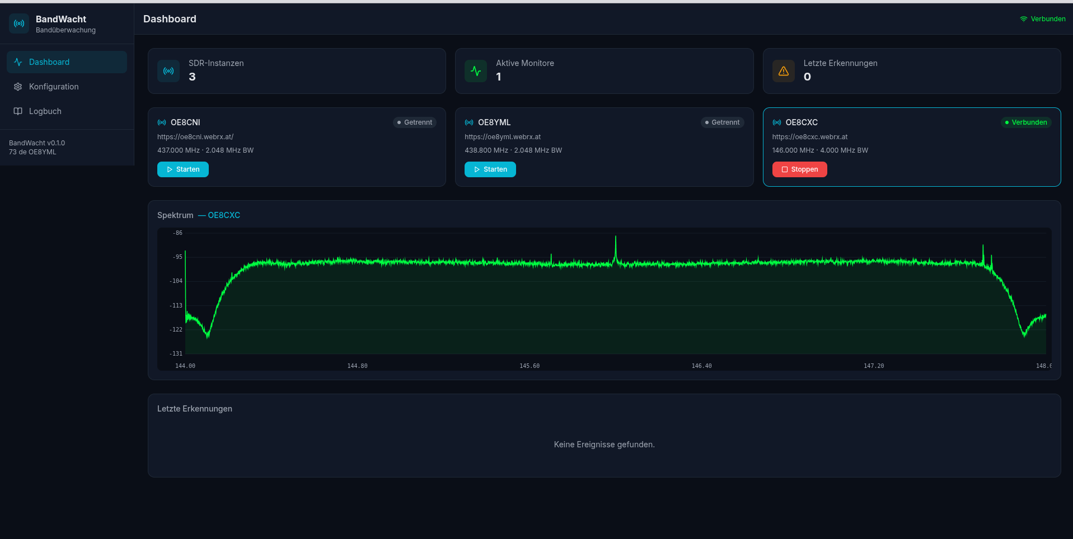Click the radio icon beside OE8CNI
Screen dimensions: 1073x539
[x=162, y=122]
